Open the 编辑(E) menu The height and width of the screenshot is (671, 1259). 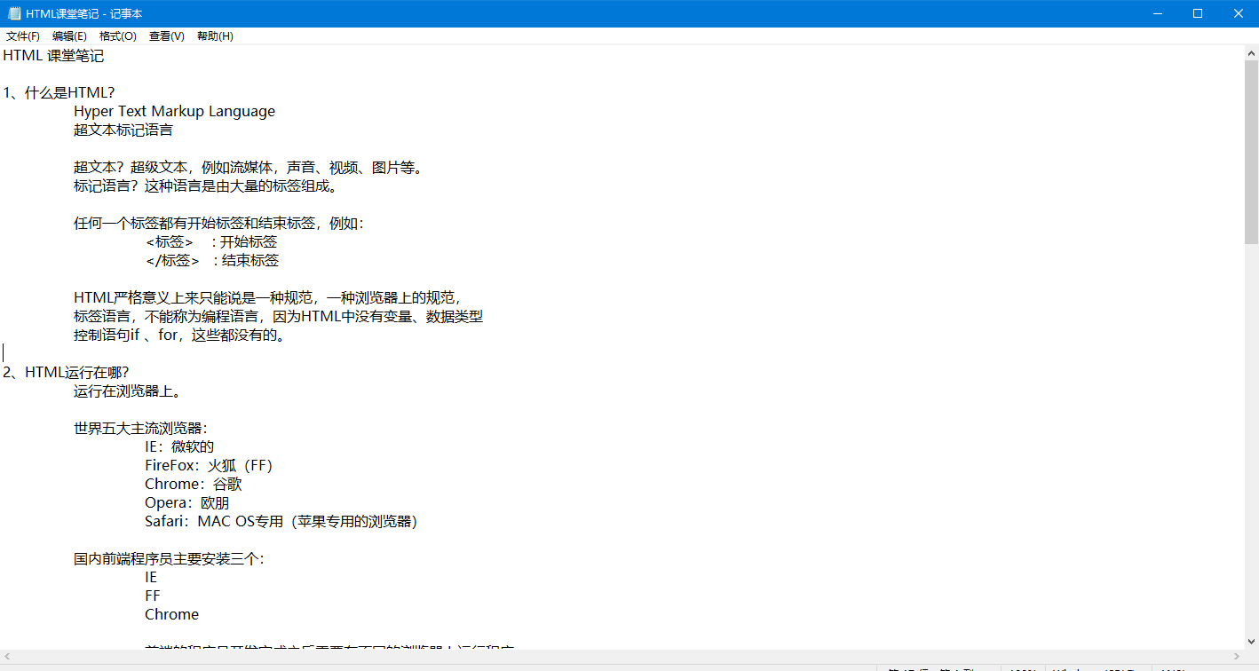pos(69,36)
